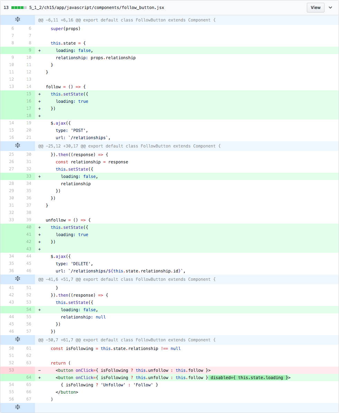Select new line number 54
339x413 pixels.
[x=29, y=309]
